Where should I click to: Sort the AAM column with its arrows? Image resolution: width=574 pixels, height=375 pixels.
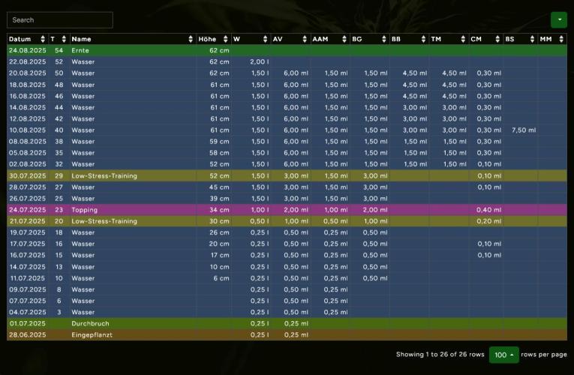click(x=344, y=39)
